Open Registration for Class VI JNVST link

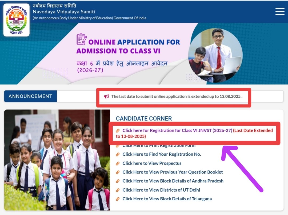[x=194, y=133]
